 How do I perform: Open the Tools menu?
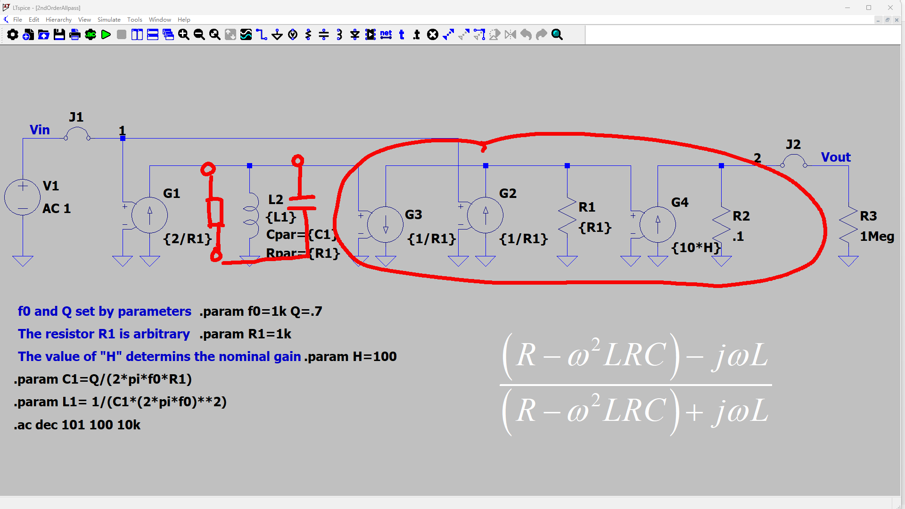(x=134, y=19)
